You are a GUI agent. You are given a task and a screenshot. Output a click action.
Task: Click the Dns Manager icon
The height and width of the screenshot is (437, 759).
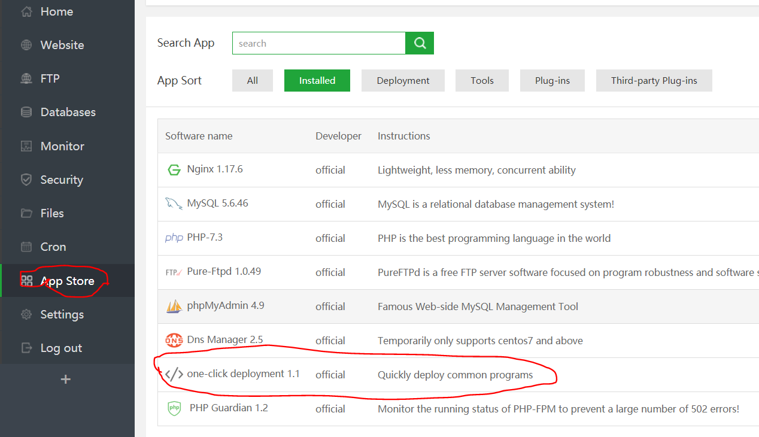pyautogui.click(x=174, y=340)
